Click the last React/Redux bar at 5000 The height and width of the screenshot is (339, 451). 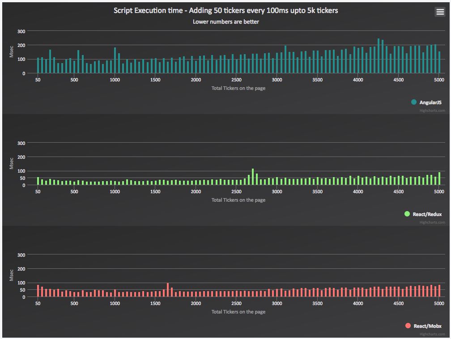coord(439,178)
